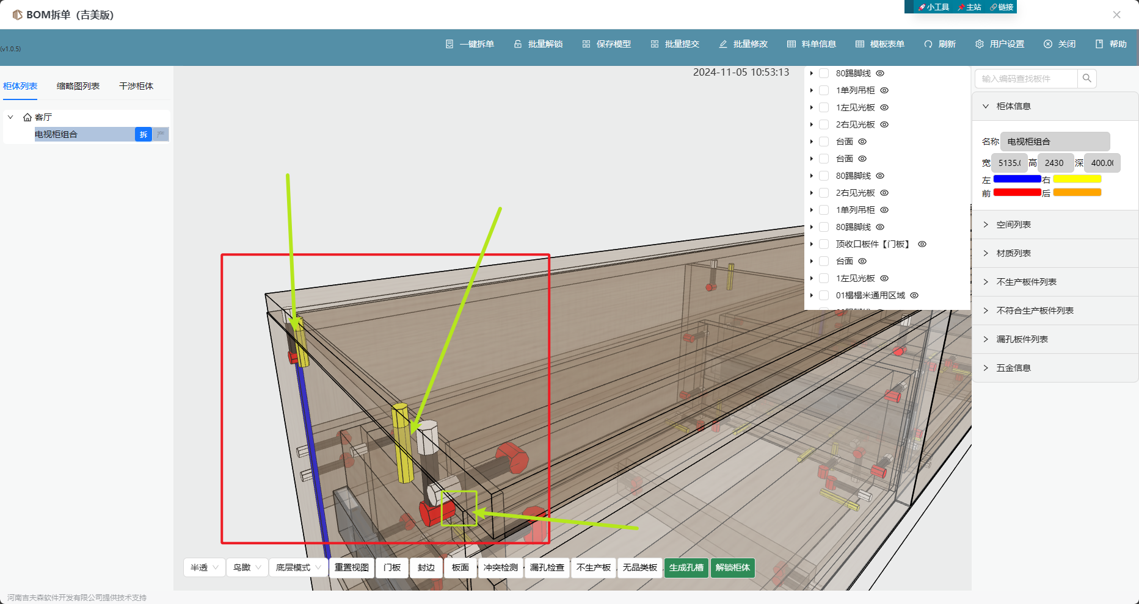The width and height of the screenshot is (1139, 604).
Task: Open the 帮助 help icon
Action: coord(1099,44)
